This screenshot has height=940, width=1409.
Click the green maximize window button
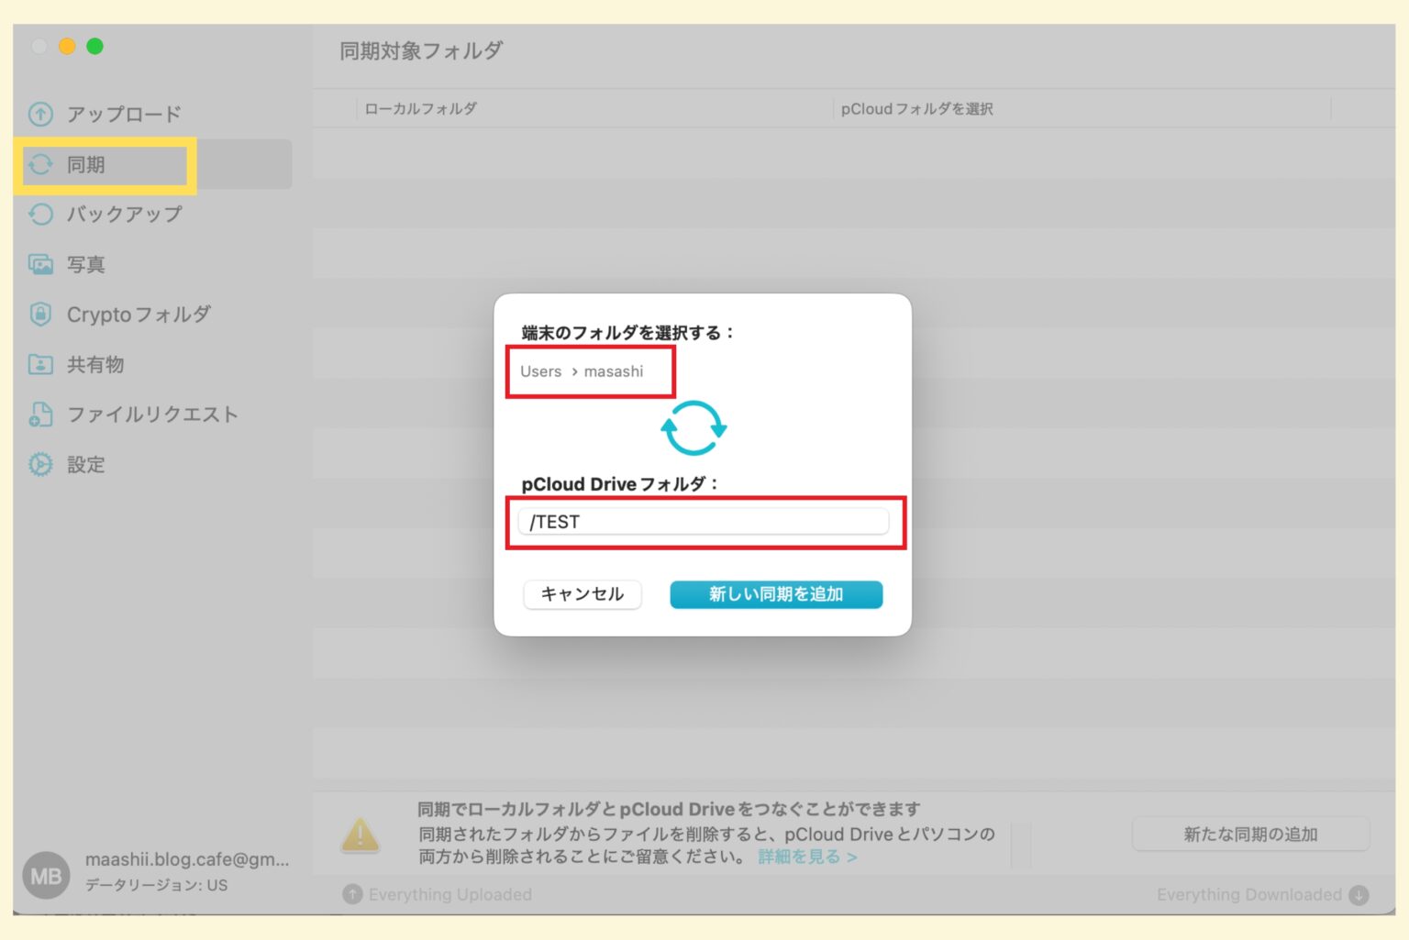(x=94, y=46)
